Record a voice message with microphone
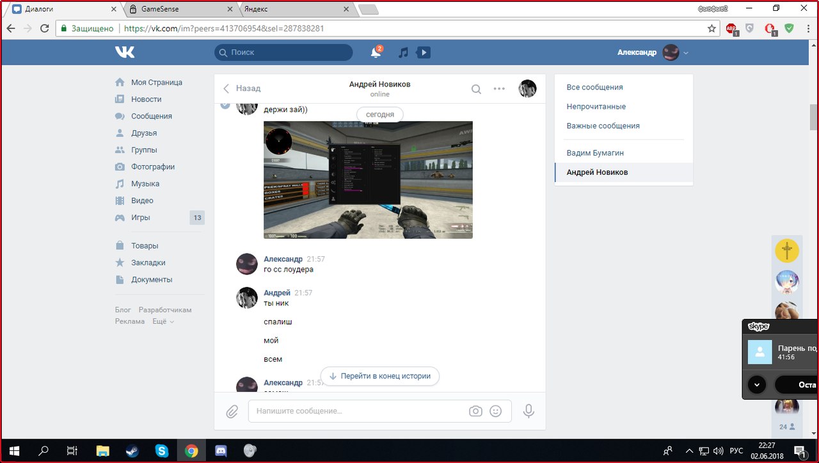819x463 pixels. (529, 411)
